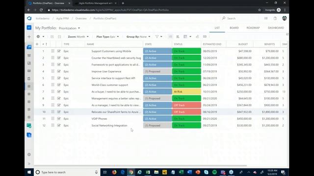Toggle checkbox for Social Networking Integration row
This screenshot has height=176, width=314.
pyautogui.click(x=59, y=125)
